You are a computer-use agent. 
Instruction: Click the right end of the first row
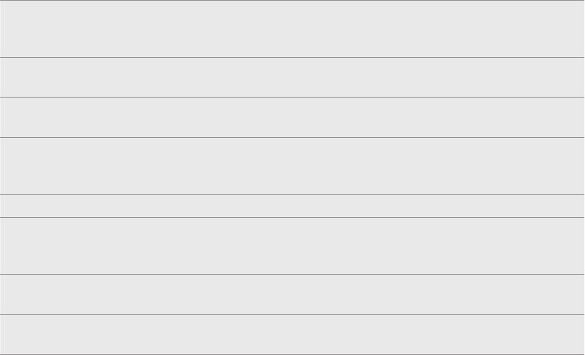click(x=575, y=29)
